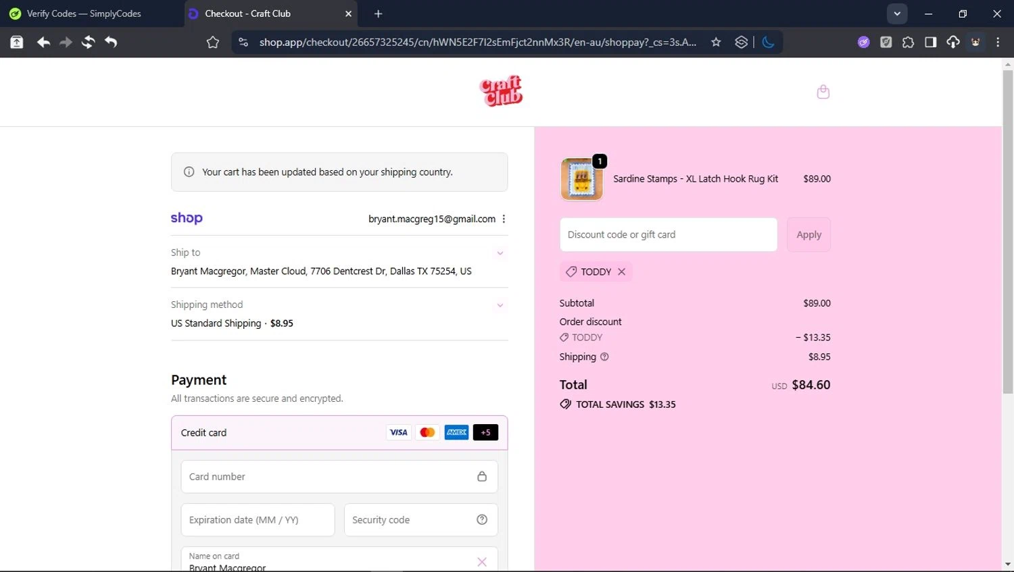Viewport: 1014px width, 572px height.
Task: Apply the discount code
Action: pyautogui.click(x=808, y=234)
